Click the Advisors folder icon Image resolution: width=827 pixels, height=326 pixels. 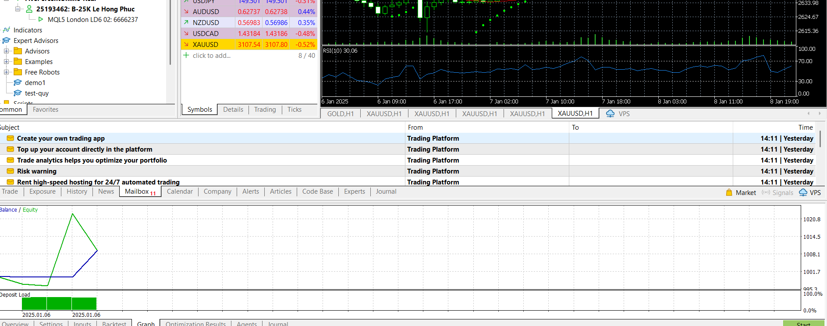pos(18,51)
